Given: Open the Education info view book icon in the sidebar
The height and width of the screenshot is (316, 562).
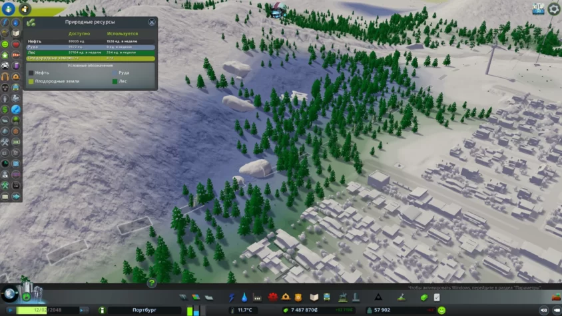Looking at the screenshot, I should pyautogui.click(x=16, y=33).
